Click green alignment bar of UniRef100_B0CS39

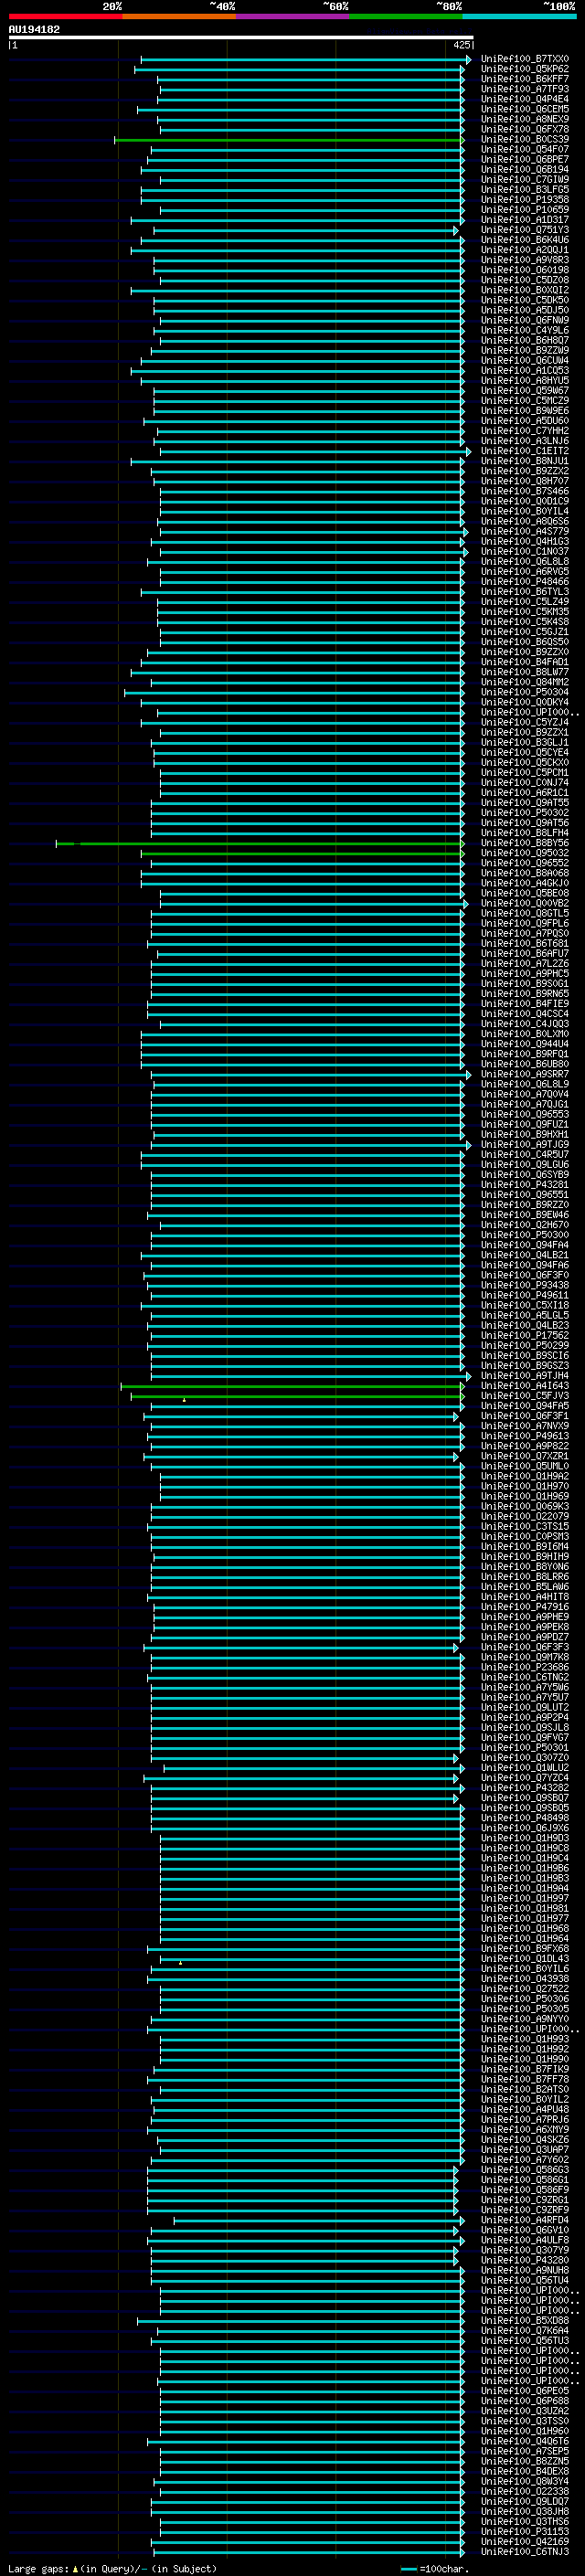click(x=289, y=140)
